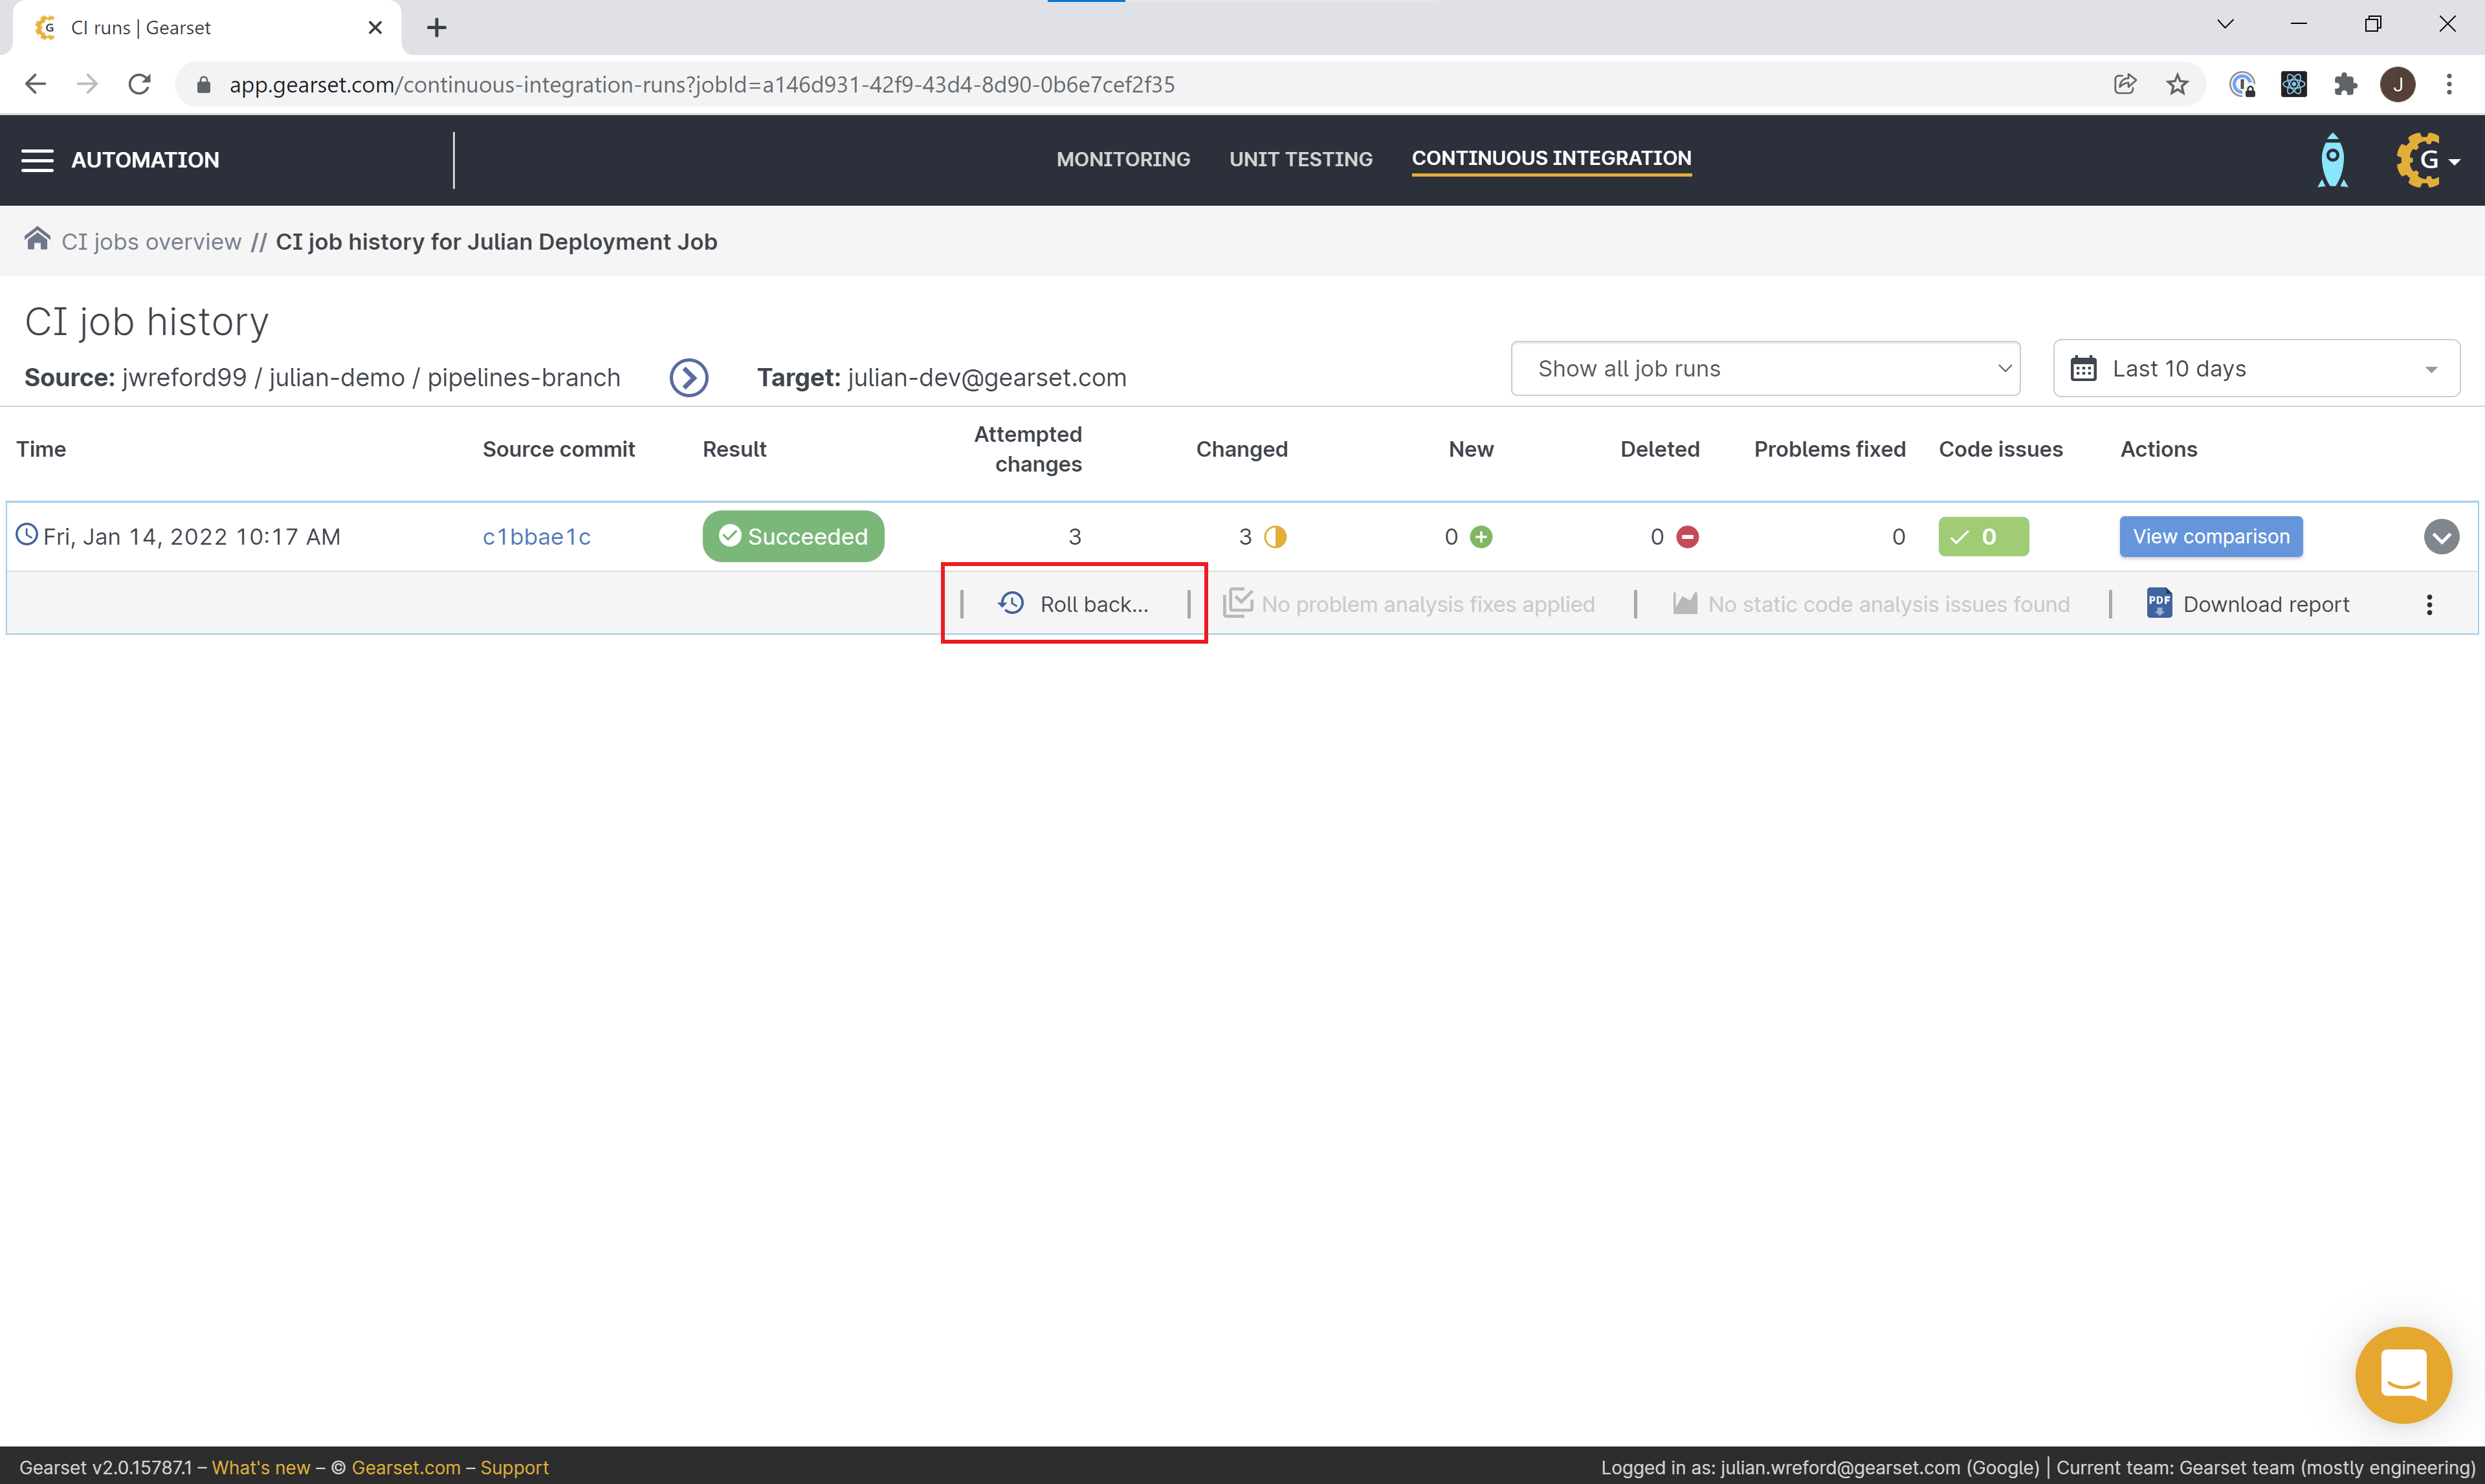Bookmark this page with star icon

point(2177,85)
